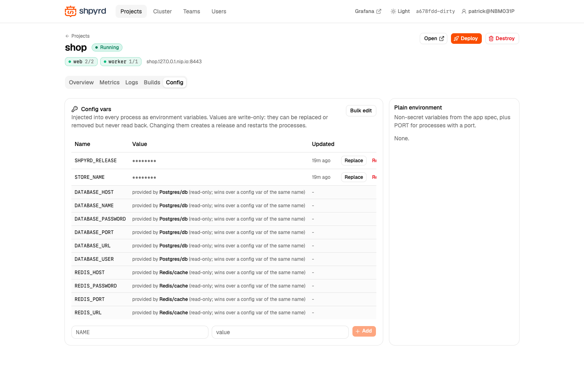
Task: Open the Projects nav item
Action: [x=131, y=11]
